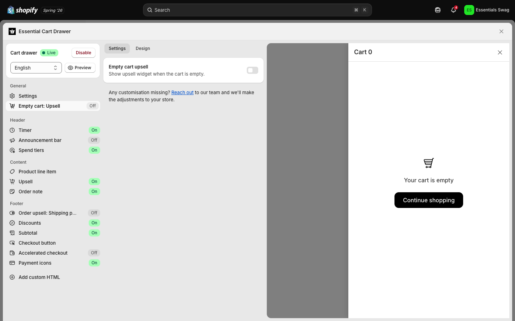515x321 pixels.
Task: Click the Live status badge
Action: coord(49,53)
